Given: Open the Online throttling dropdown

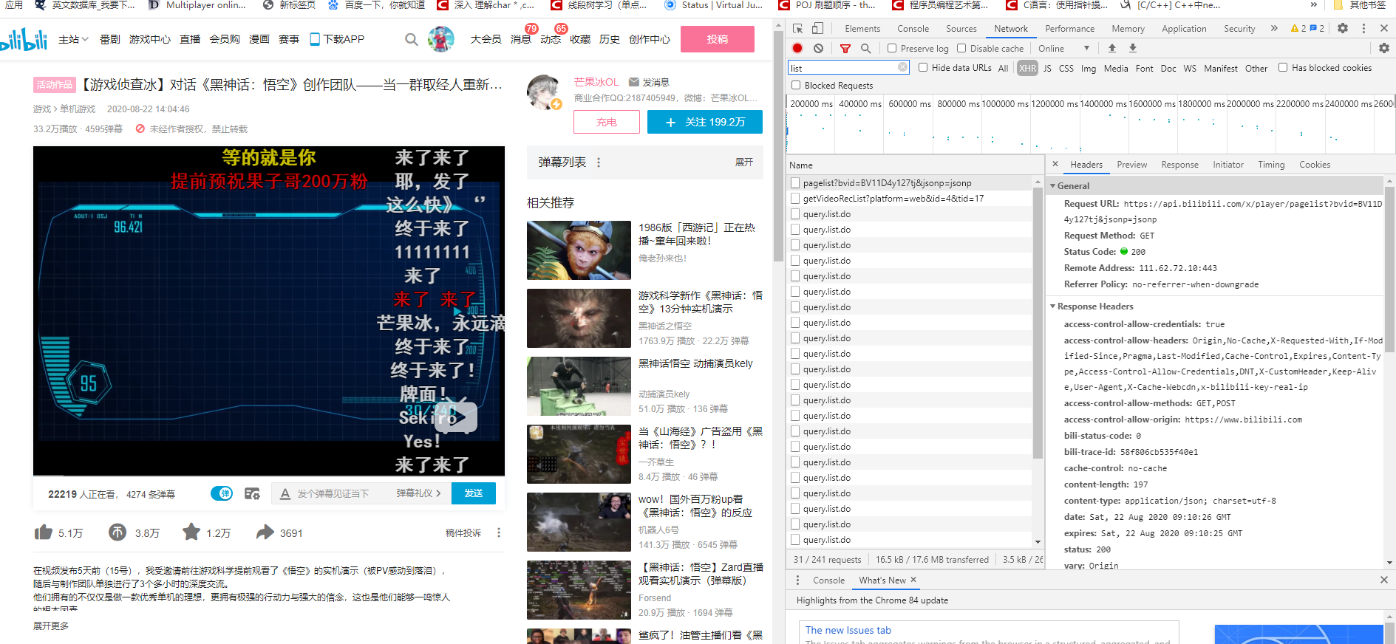Looking at the screenshot, I should pos(1063,48).
